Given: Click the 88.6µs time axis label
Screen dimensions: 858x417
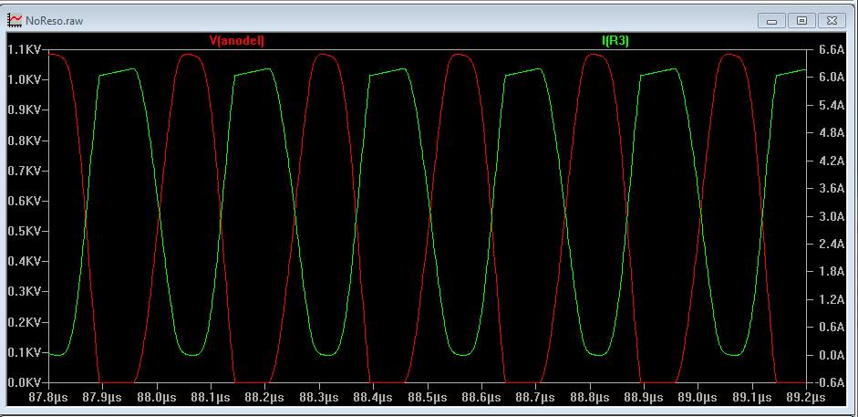Looking at the screenshot, I should (x=481, y=397).
